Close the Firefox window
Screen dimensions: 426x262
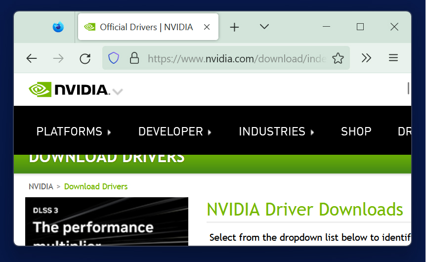(394, 27)
